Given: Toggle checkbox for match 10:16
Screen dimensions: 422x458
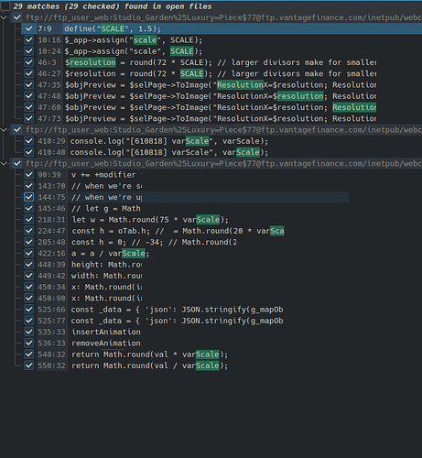Looking at the screenshot, I should (x=29, y=40).
